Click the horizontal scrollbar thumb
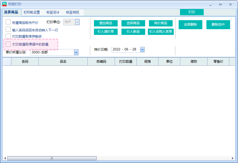The image size is (238, 163). (x=52, y=158)
